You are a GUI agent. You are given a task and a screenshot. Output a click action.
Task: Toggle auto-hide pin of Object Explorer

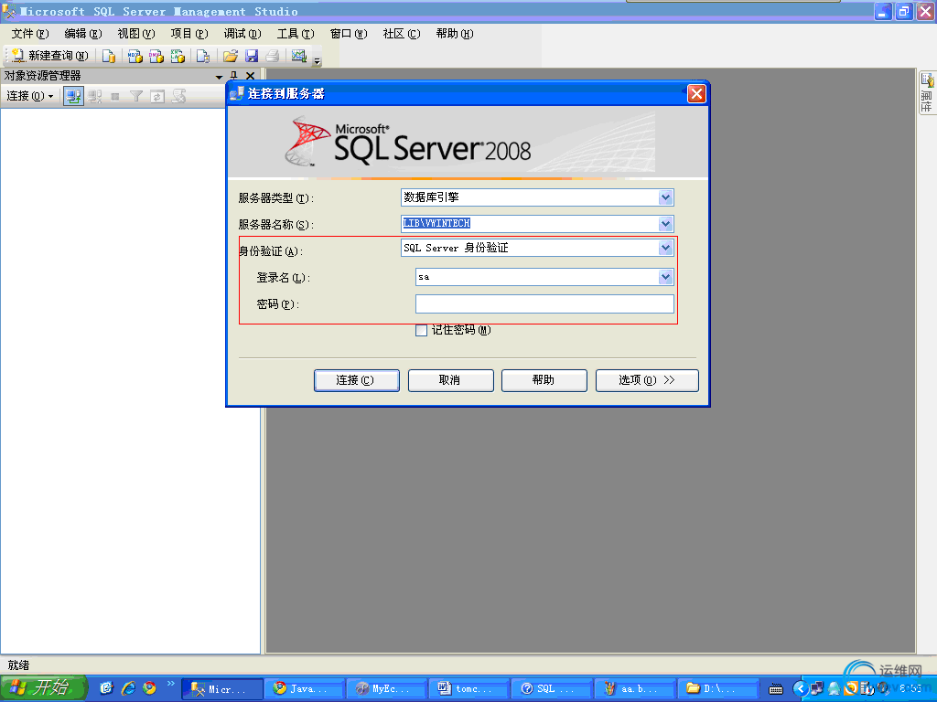(233, 76)
